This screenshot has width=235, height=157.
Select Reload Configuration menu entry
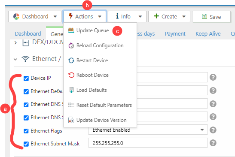click(x=100, y=45)
